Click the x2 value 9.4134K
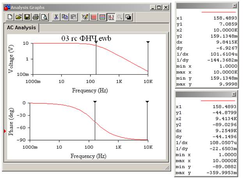 (x=226, y=119)
